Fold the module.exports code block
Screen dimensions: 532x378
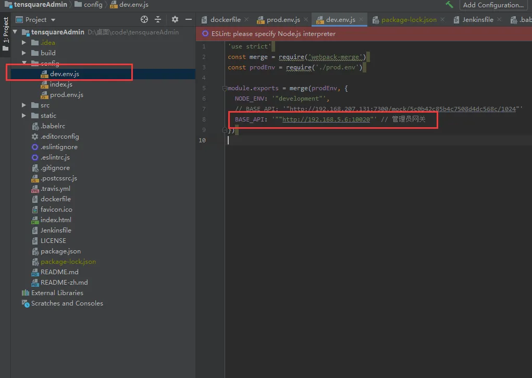point(225,88)
